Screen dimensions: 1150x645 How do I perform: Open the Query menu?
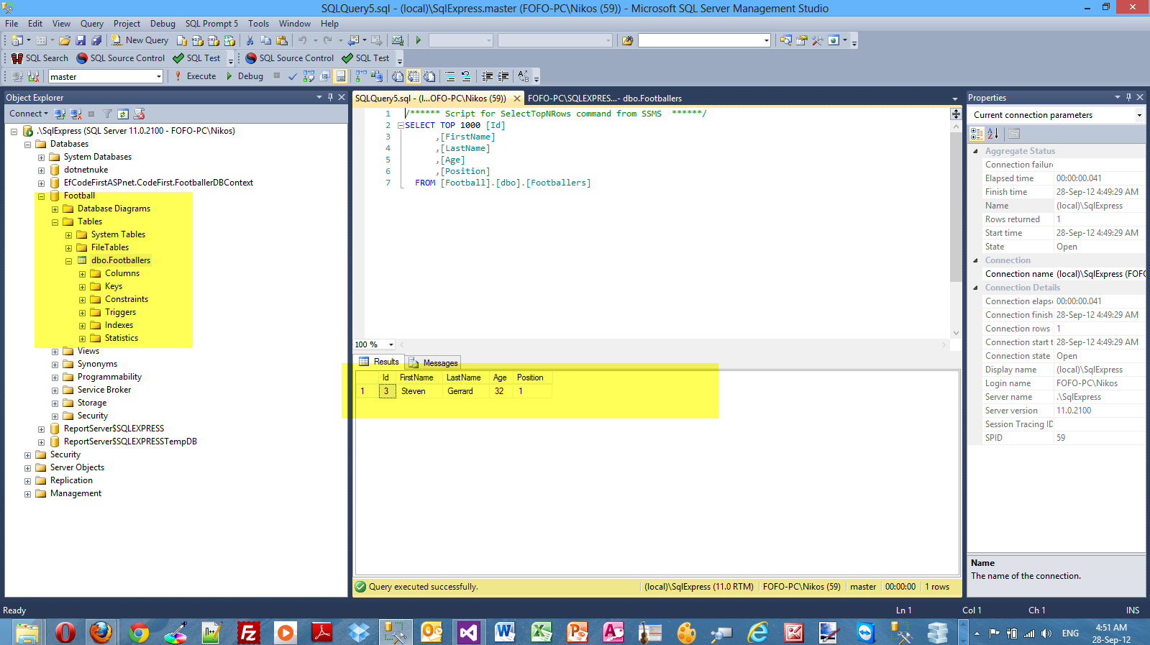tap(91, 24)
